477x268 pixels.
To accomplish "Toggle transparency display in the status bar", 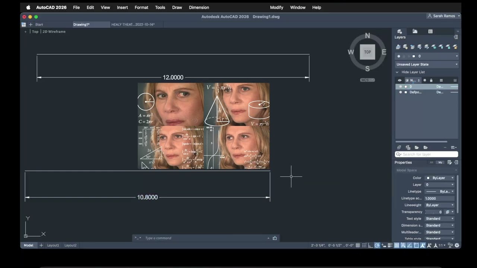I will tap(397, 245).
